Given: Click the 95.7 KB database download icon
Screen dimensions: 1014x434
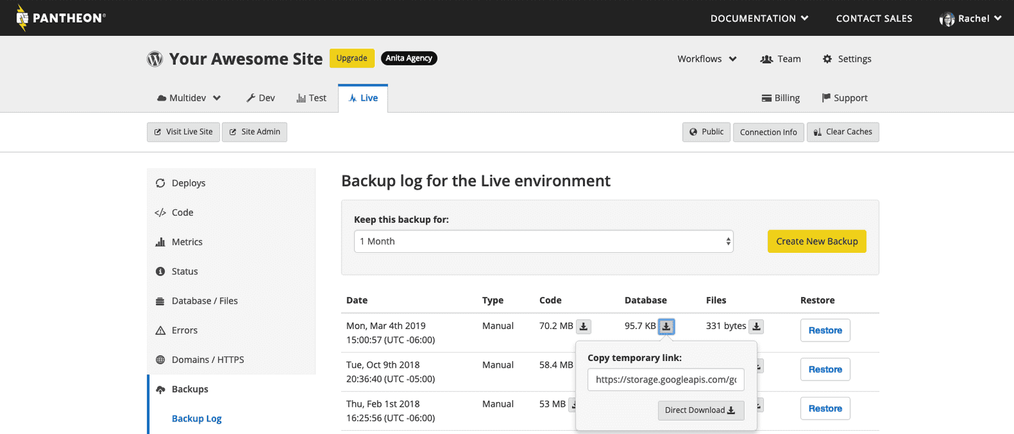Looking at the screenshot, I should 666,326.
